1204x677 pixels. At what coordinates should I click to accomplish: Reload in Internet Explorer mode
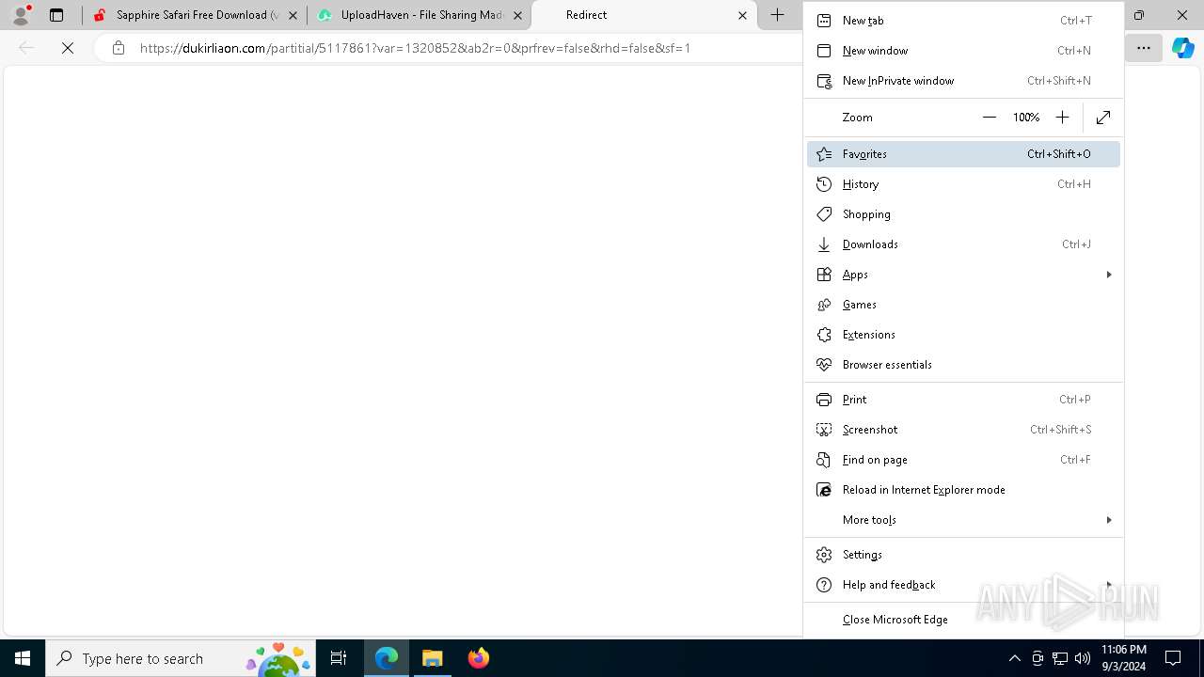(x=963, y=490)
